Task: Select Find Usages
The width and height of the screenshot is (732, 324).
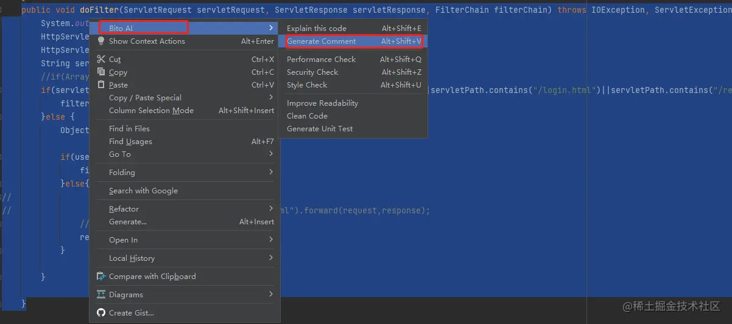Action: coord(185,141)
